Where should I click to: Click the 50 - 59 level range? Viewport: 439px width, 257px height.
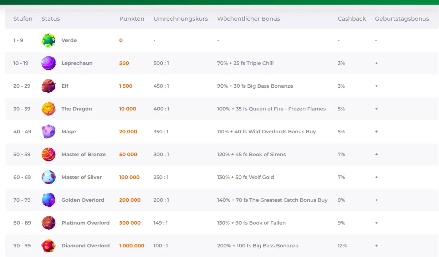coord(22,154)
